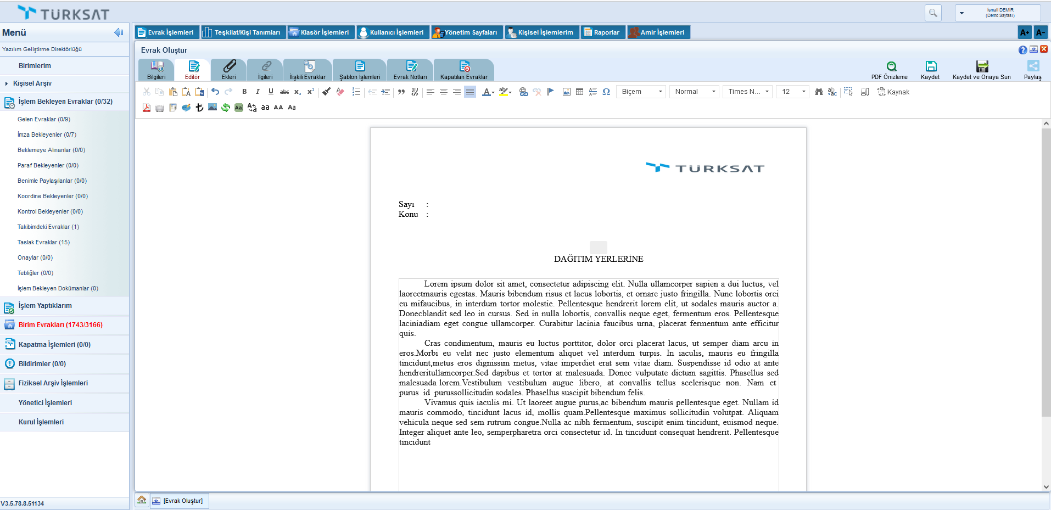Viewport: 1051px width, 510px height.
Task: Open the text color picker
Action: [x=487, y=92]
